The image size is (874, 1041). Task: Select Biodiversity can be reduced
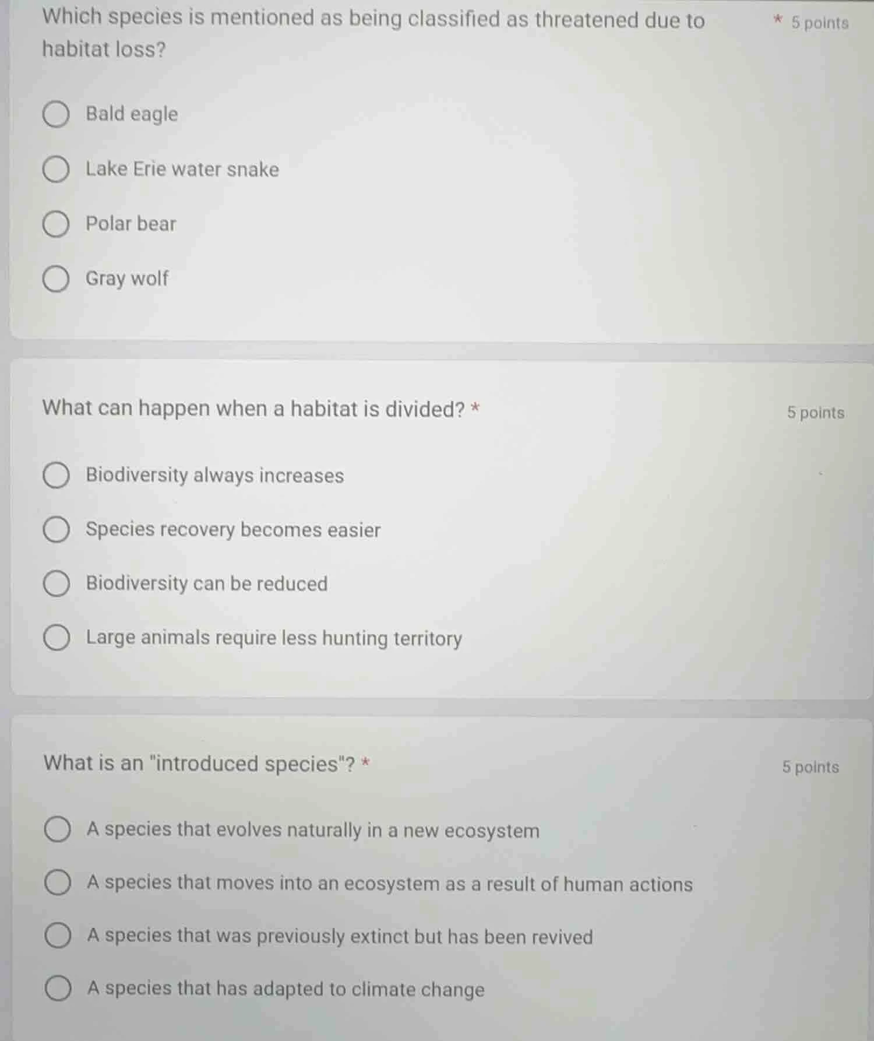tap(57, 583)
